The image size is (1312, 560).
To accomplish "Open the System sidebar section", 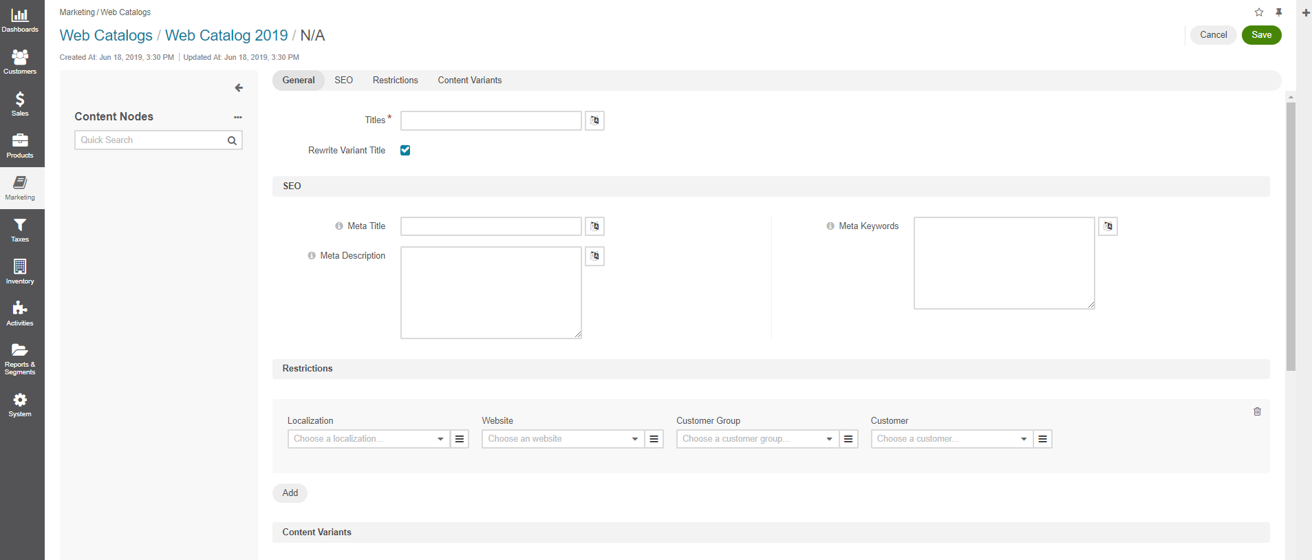I will [x=20, y=405].
